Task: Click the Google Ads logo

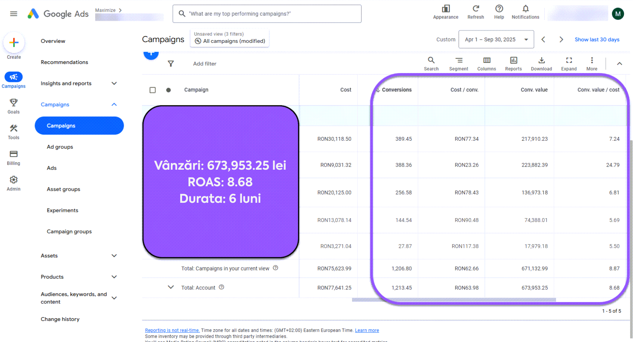Action: pos(58,14)
